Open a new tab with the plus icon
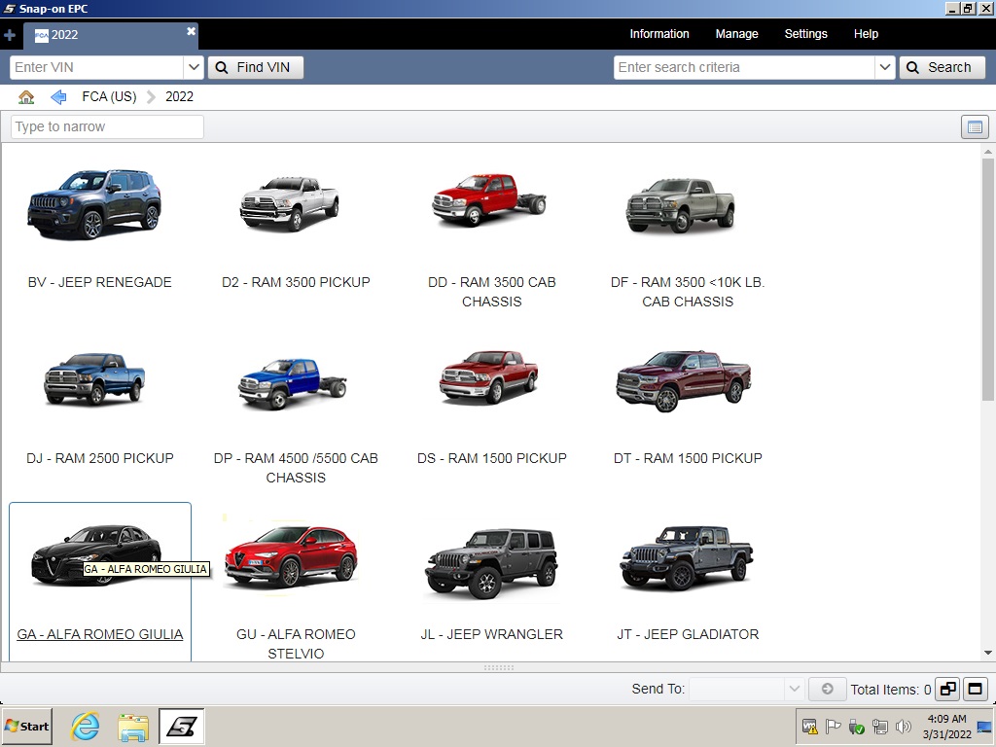Viewport: 996px width, 747px height. (10, 35)
